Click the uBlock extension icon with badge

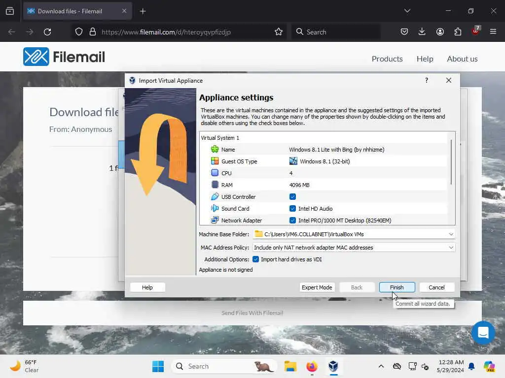[476, 31]
